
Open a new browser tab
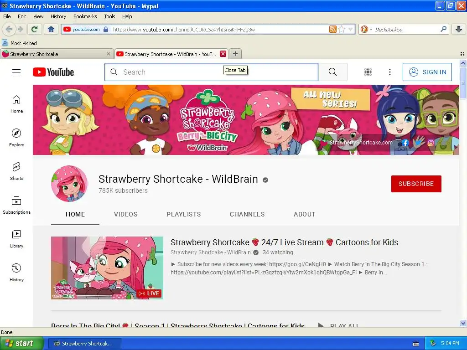click(x=235, y=54)
